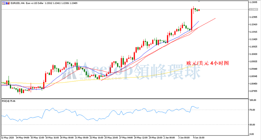Click the RSI 70.00 level label
This screenshot has width=261, height=140.
252,110
